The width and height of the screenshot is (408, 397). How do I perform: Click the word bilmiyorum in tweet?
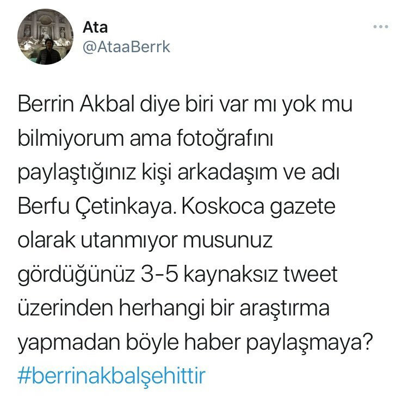[x=71, y=139]
